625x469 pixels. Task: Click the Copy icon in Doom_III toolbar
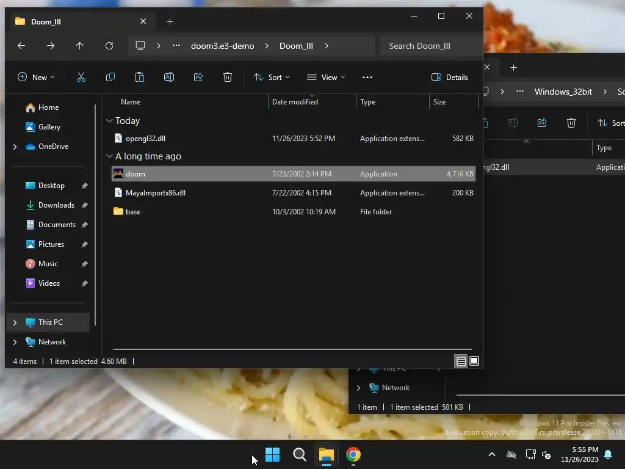[110, 77]
